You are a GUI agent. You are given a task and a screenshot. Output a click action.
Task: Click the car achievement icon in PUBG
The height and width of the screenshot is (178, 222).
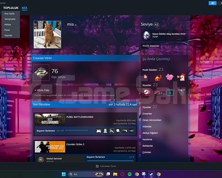pos(99,131)
